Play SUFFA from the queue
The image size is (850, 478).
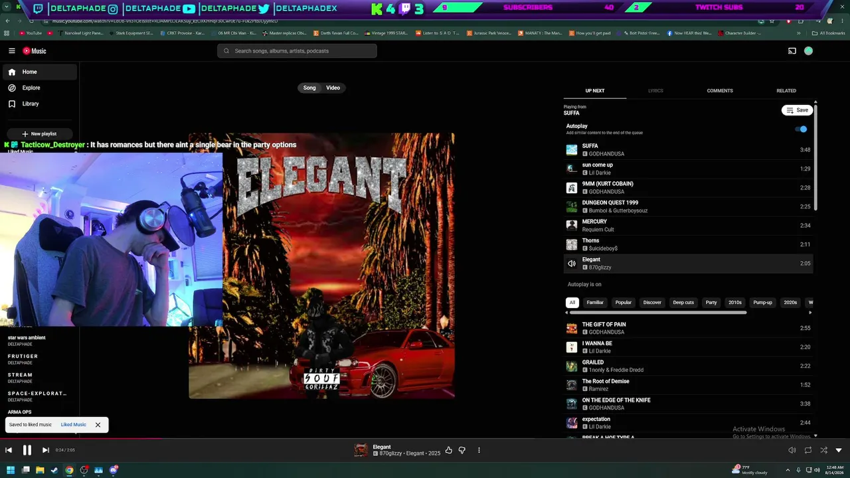tap(688, 150)
